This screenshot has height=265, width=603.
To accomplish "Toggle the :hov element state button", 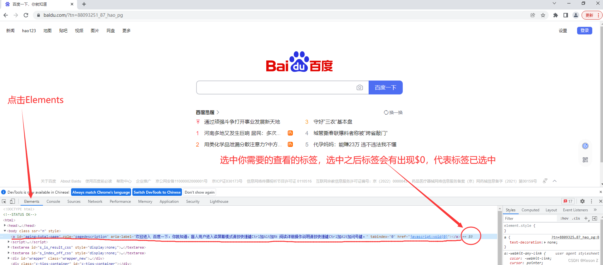I will (x=564, y=218).
